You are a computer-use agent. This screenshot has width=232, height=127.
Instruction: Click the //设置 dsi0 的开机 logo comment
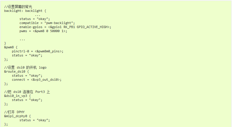click(x=25, y=67)
